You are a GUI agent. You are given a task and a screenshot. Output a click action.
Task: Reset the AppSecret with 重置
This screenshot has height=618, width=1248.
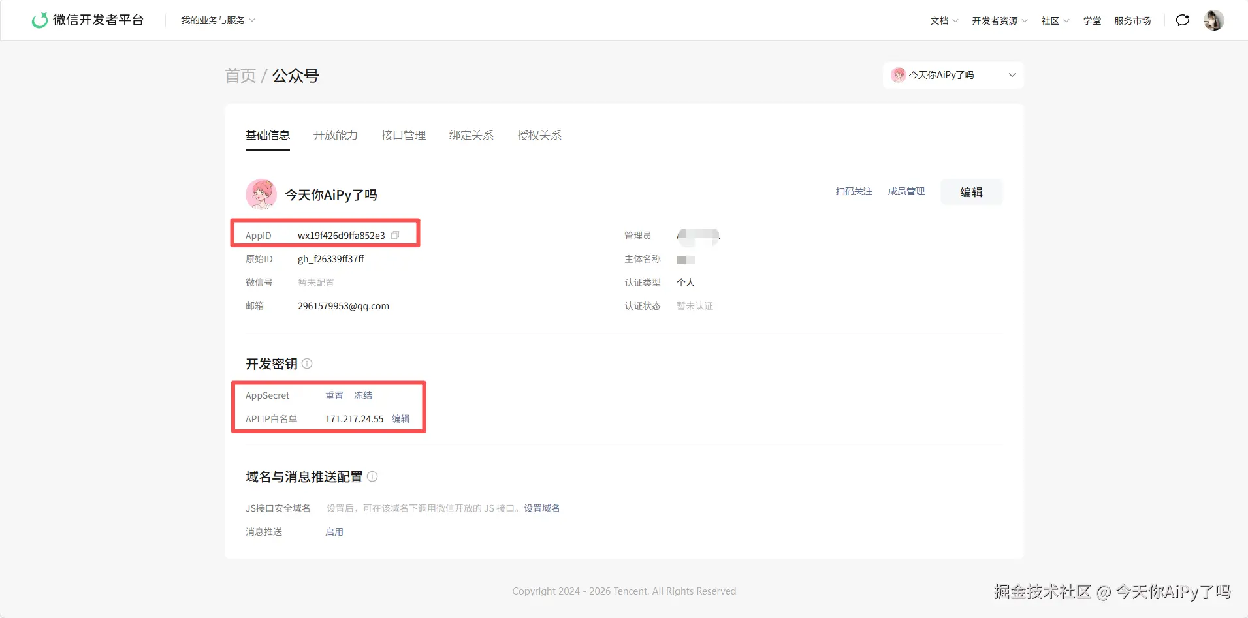pyautogui.click(x=334, y=395)
